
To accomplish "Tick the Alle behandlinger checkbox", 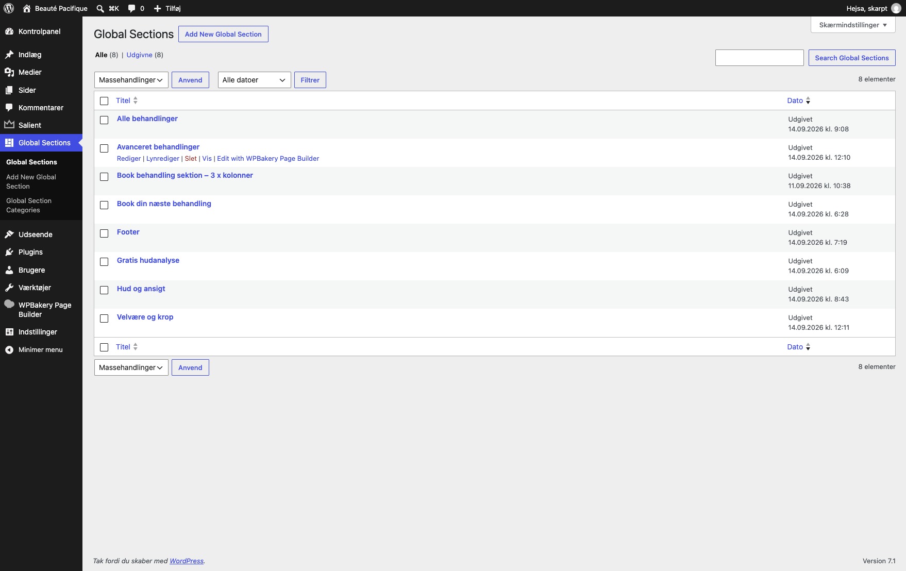I will 104,120.
